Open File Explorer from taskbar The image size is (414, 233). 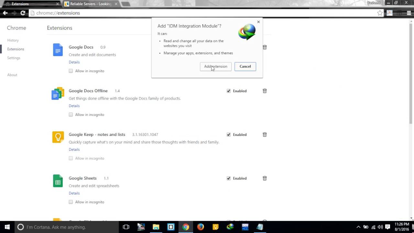tap(156, 227)
